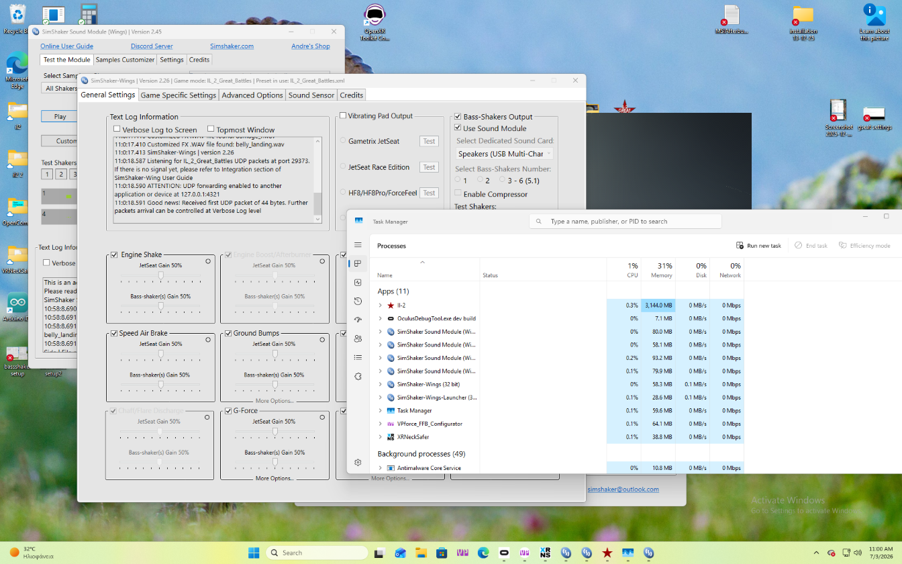Enable Verbose Log to Screen checkbox

(x=117, y=130)
